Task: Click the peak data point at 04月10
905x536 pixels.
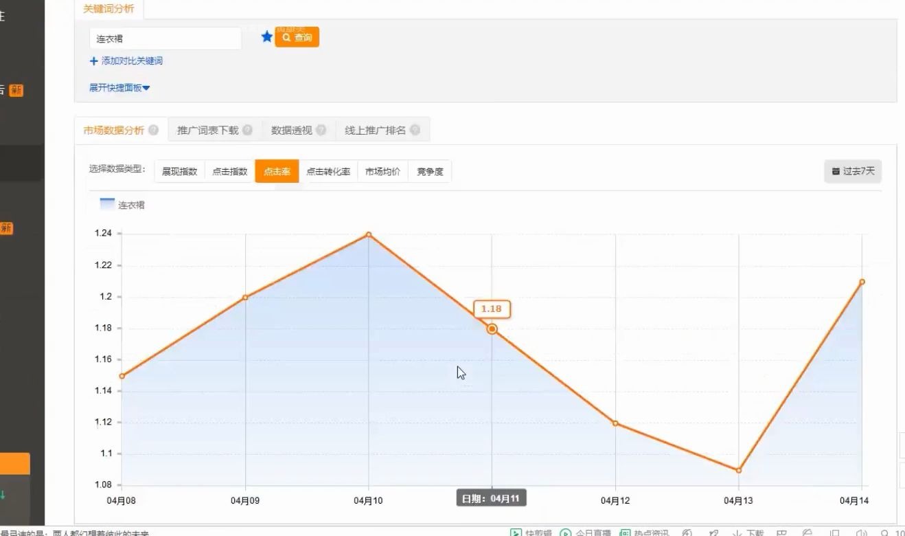Action: [369, 234]
